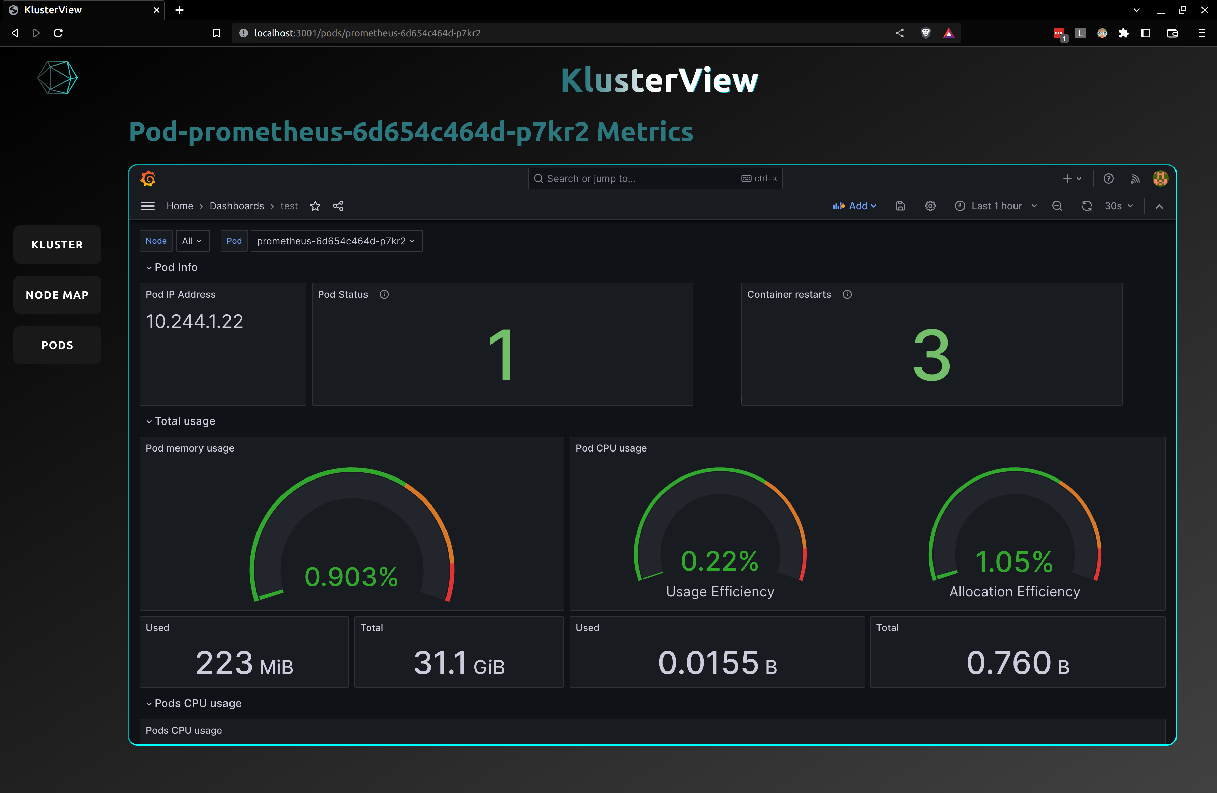Click the Pod variable label

234,241
